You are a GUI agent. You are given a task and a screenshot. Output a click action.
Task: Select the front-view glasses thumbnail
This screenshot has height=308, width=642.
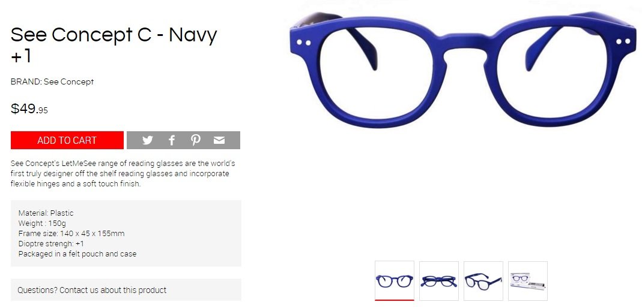tap(395, 280)
